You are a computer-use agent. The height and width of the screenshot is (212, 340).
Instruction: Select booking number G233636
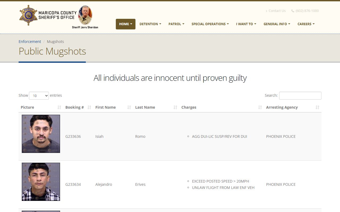click(73, 136)
